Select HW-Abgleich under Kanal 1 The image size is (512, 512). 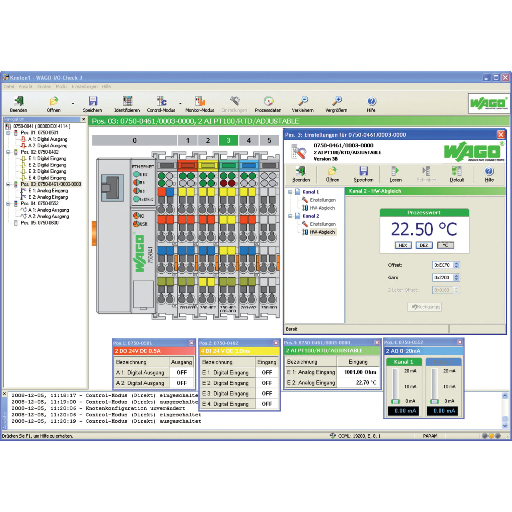point(322,208)
